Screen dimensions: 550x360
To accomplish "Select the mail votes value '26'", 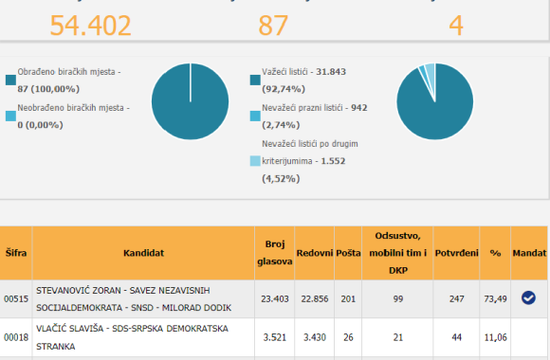I will click(x=348, y=337).
